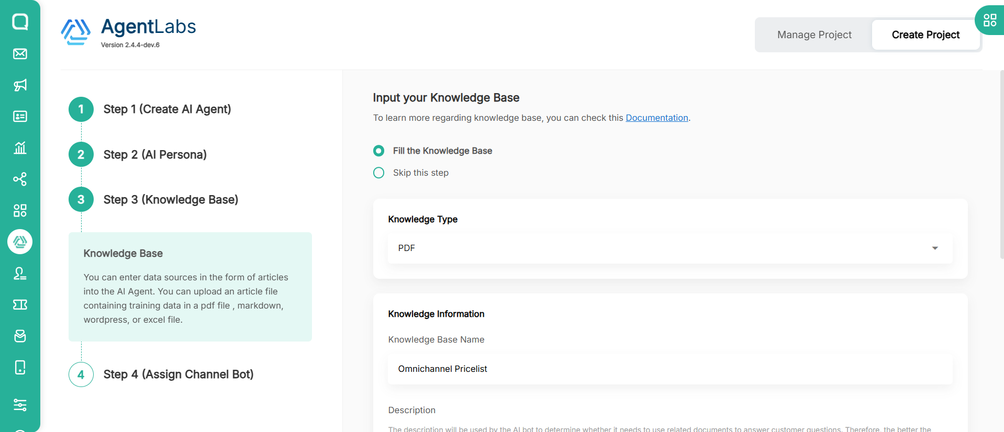Switch to the Create Project tab

click(925, 35)
